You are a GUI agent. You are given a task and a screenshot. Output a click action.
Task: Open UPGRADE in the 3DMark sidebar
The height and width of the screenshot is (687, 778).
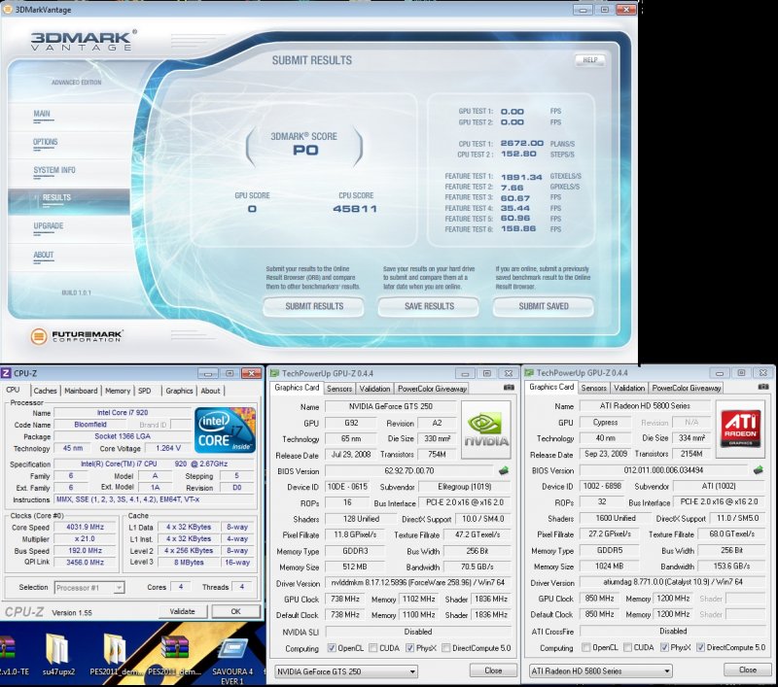pyautogui.click(x=48, y=226)
